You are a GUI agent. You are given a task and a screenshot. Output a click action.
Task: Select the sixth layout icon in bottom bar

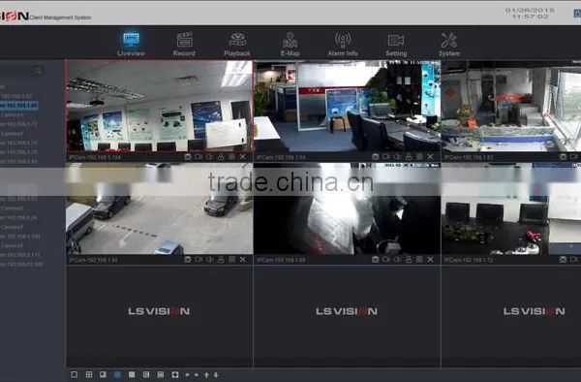click(x=146, y=374)
